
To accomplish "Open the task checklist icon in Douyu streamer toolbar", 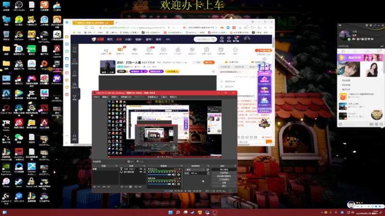I will (x=149, y=50).
